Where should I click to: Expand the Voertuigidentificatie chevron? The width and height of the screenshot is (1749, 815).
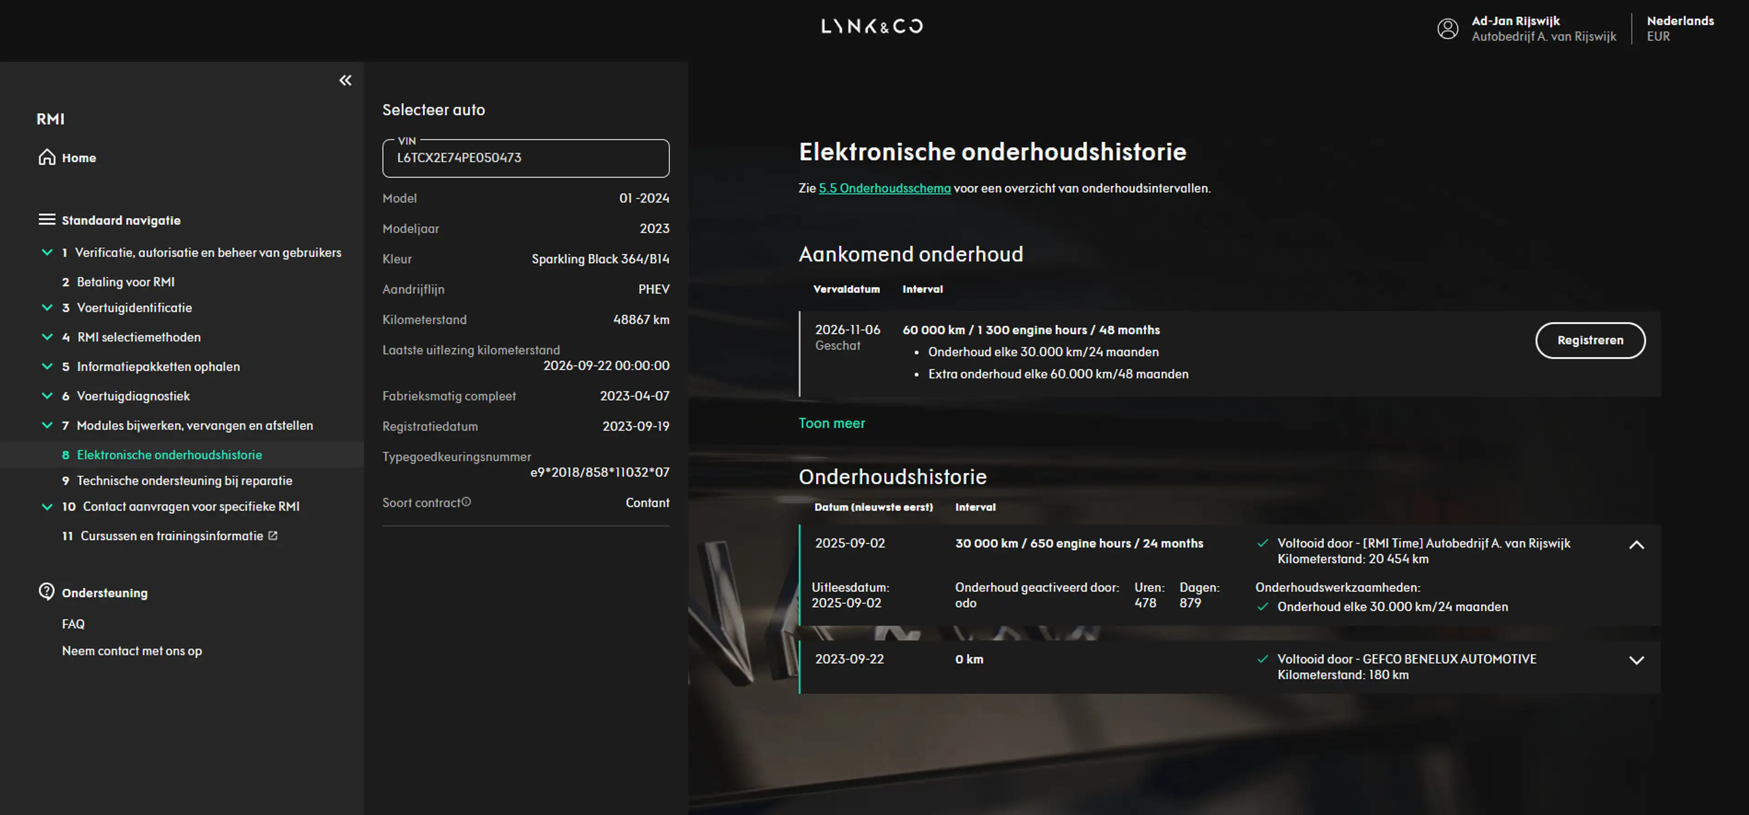pyautogui.click(x=47, y=308)
